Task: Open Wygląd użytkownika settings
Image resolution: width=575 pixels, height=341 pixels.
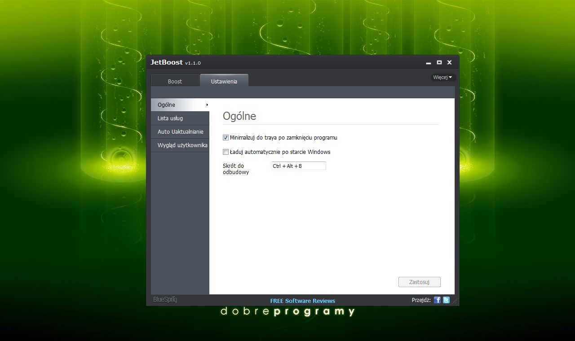Action: pyautogui.click(x=180, y=145)
